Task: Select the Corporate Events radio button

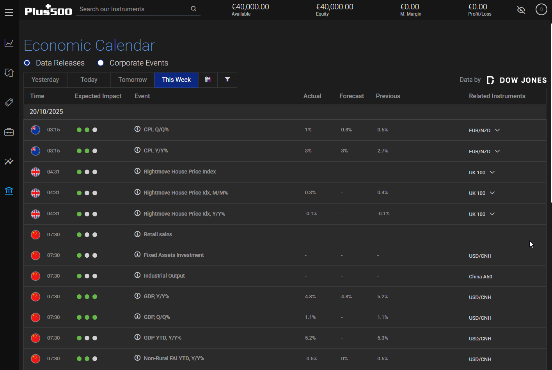Action: (101, 63)
